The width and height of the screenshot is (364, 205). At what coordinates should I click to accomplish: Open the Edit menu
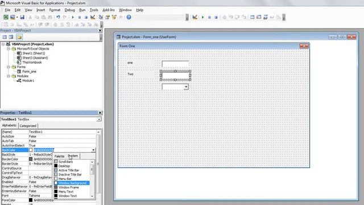[x=18, y=10]
